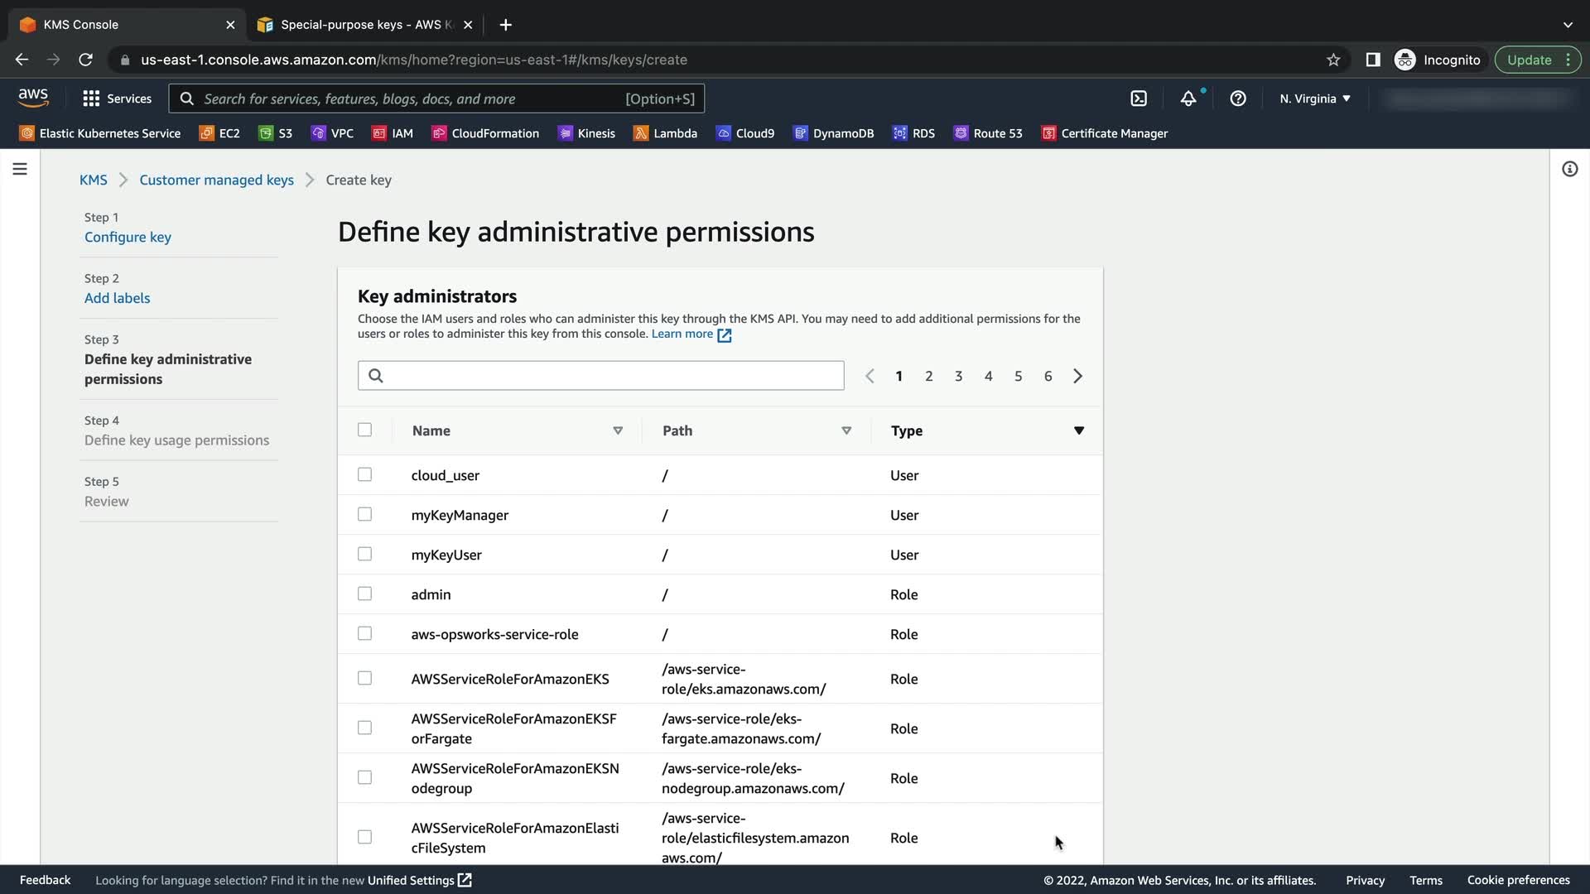Image resolution: width=1590 pixels, height=894 pixels.
Task: Open Customer managed keys breadcrumb
Action: [216, 180]
